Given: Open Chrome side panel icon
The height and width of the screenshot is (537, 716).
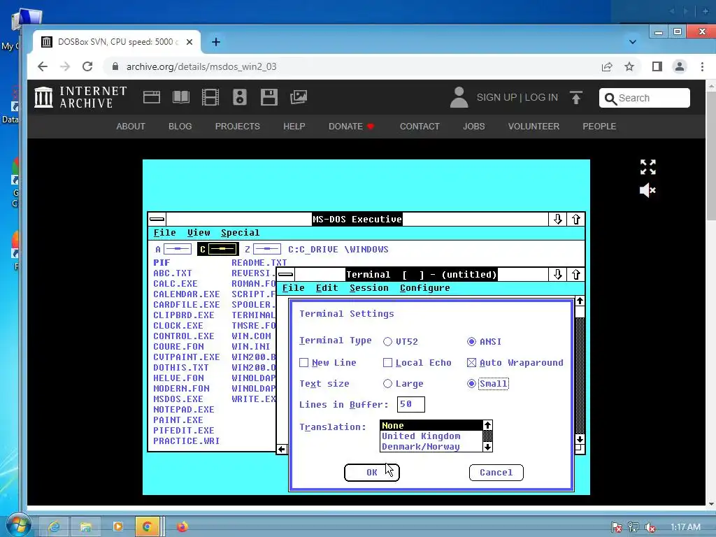Looking at the screenshot, I should pos(657,66).
